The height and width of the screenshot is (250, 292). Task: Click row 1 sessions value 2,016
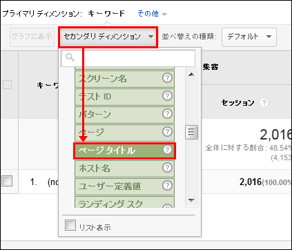[251, 182]
